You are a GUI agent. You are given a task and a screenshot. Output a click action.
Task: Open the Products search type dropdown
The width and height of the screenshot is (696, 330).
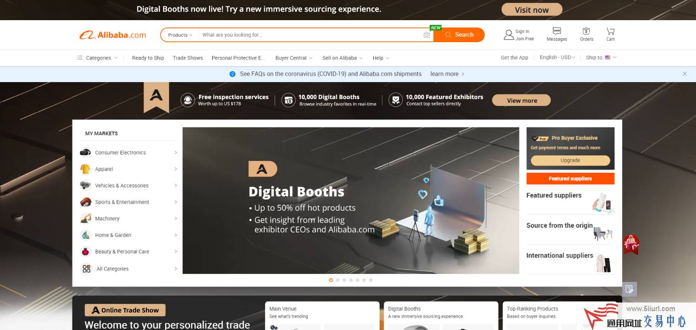pos(180,35)
